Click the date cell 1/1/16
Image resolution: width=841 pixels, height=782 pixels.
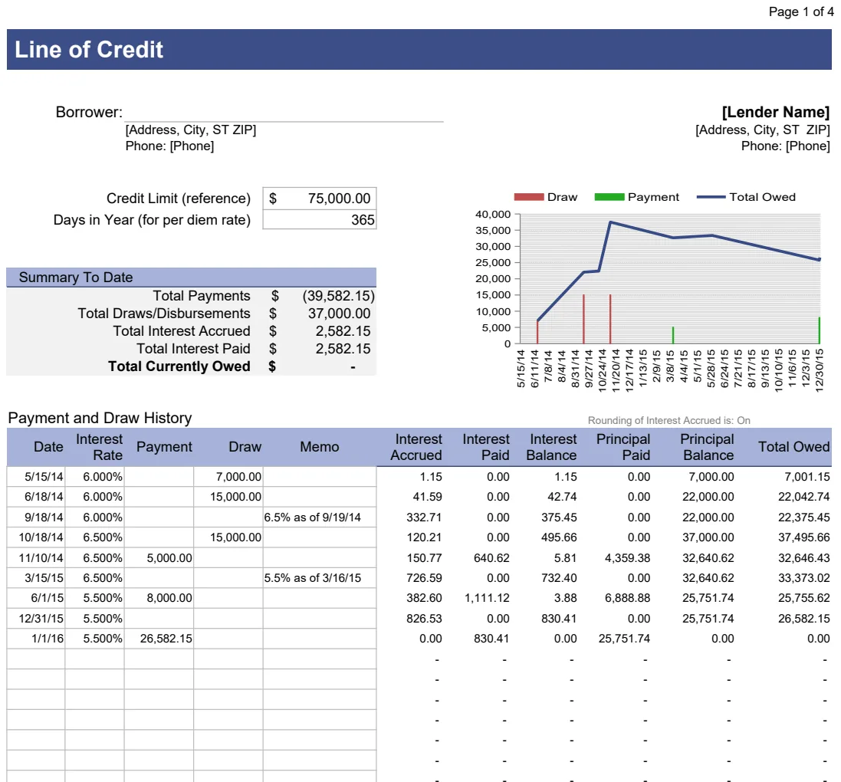pyautogui.click(x=36, y=639)
